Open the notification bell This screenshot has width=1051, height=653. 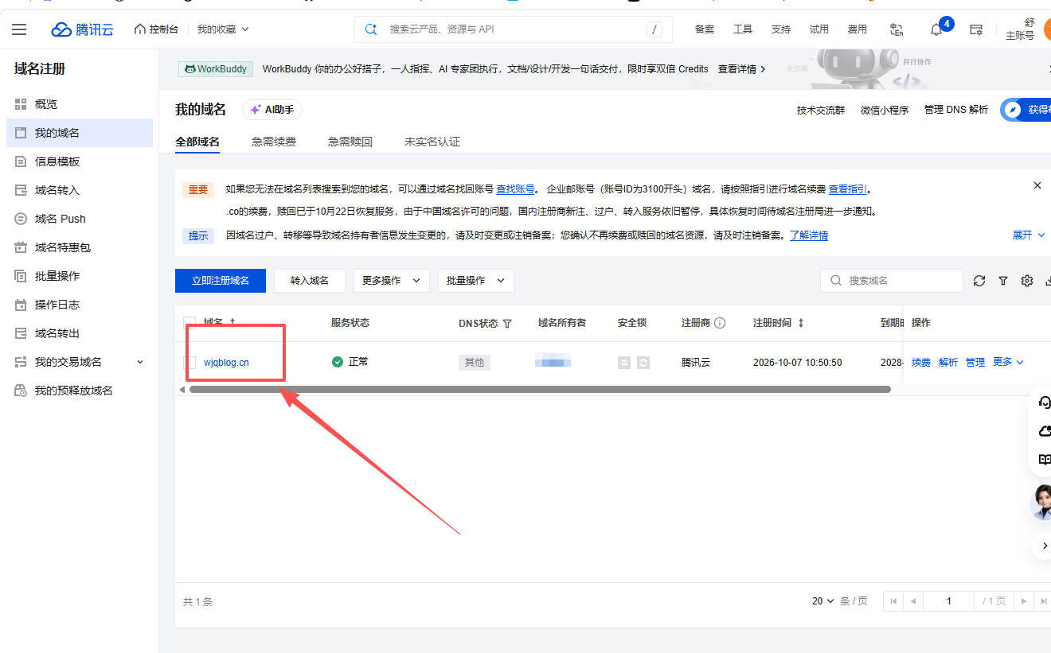coord(936,29)
